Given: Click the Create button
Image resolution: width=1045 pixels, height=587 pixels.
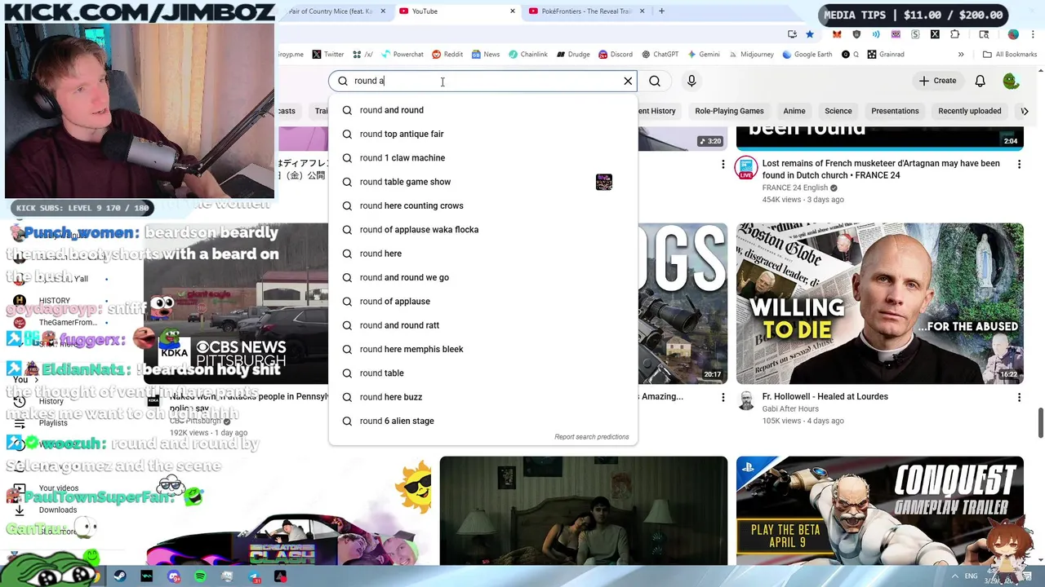Looking at the screenshot, I should [x=937, y=81].
